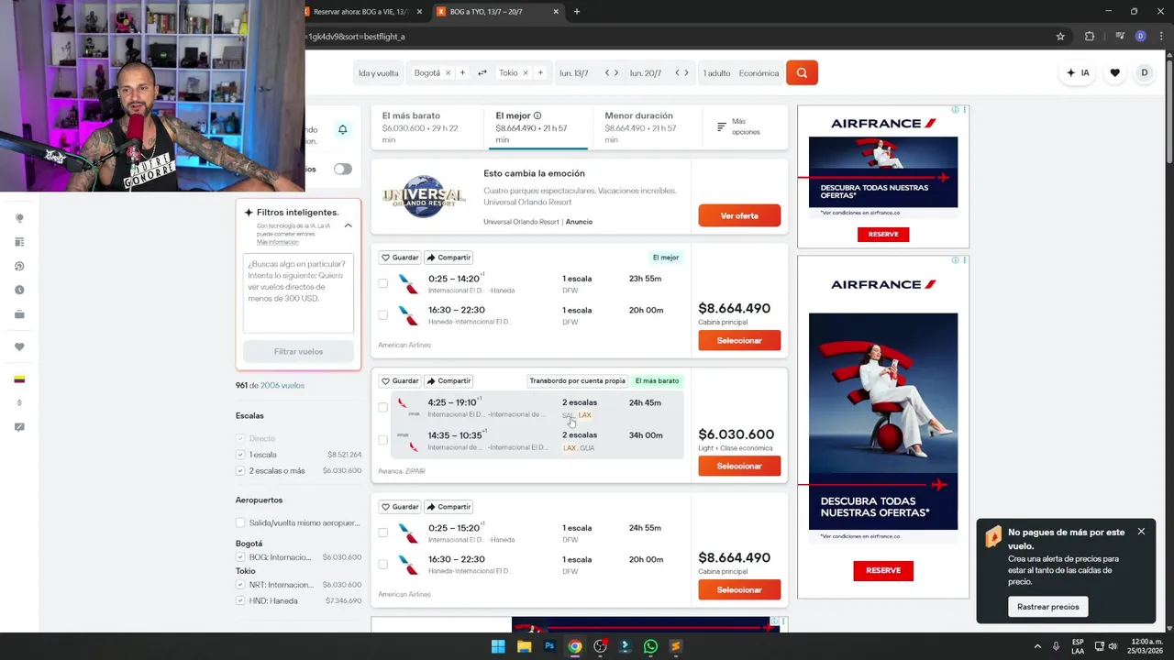This screenshot has width=1174, height=660.
Task: Remove the Tokio destination chip
Action: click(526, 73)
